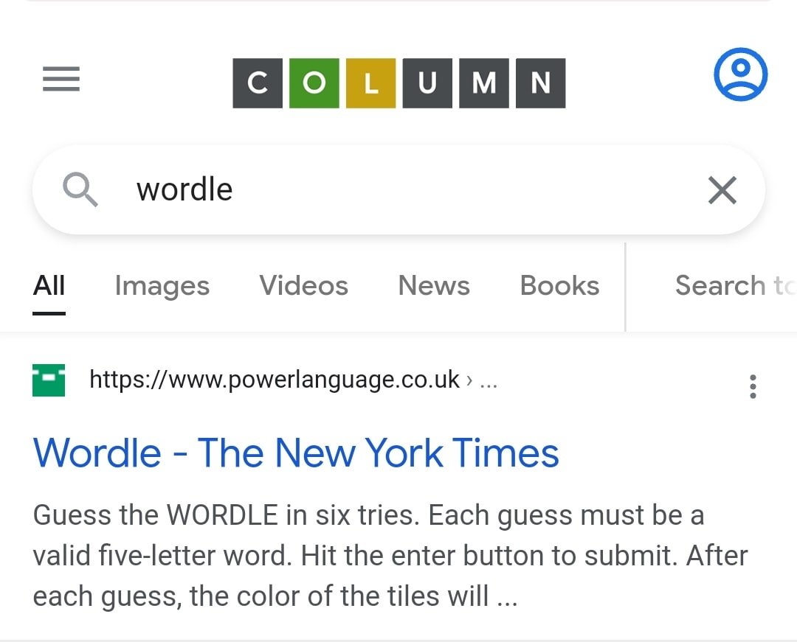Click the magnifying glass search icon
Viewport: 797px width, 642px height.
[80, 190]
